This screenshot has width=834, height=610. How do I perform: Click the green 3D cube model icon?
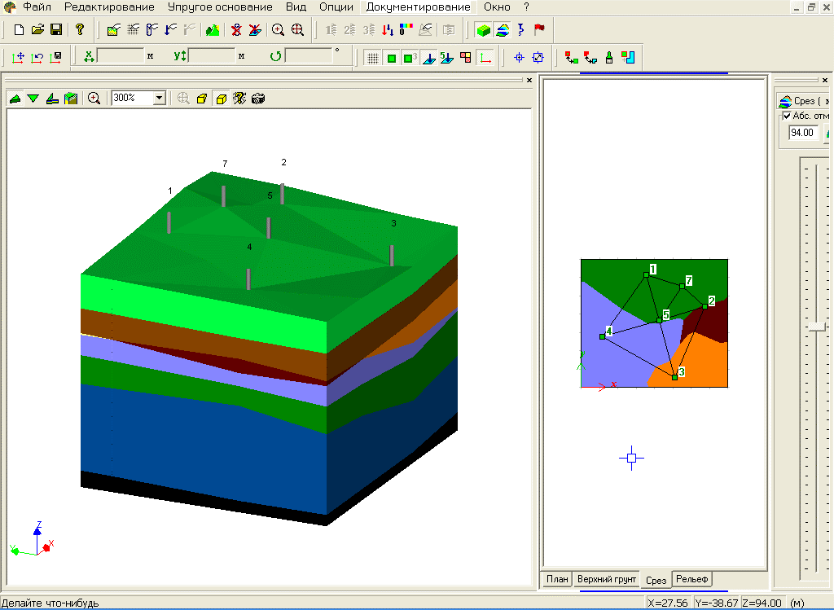[484, 30]
